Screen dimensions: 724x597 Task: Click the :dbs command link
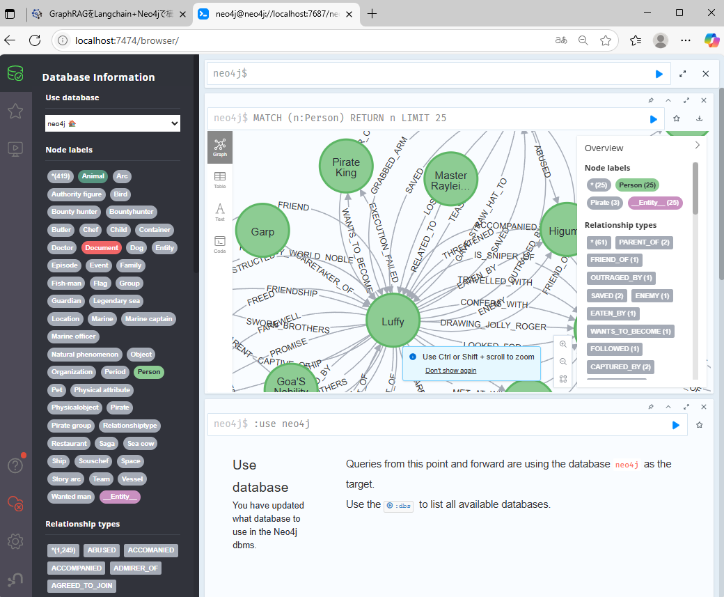pos(398,506)
